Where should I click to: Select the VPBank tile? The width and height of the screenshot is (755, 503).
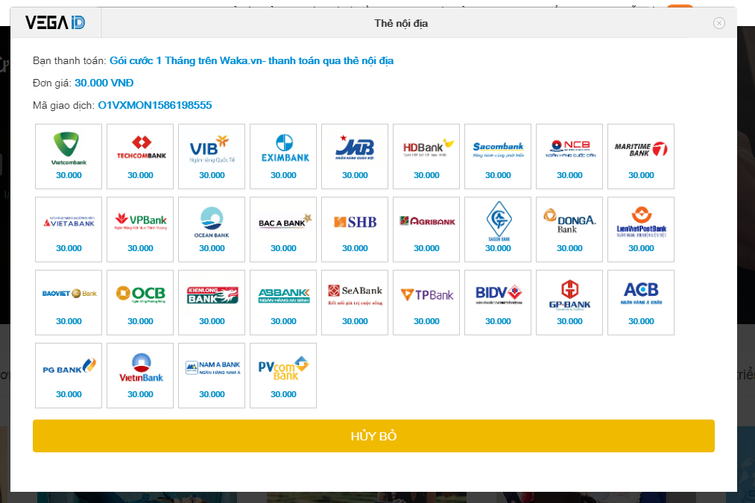140,229
